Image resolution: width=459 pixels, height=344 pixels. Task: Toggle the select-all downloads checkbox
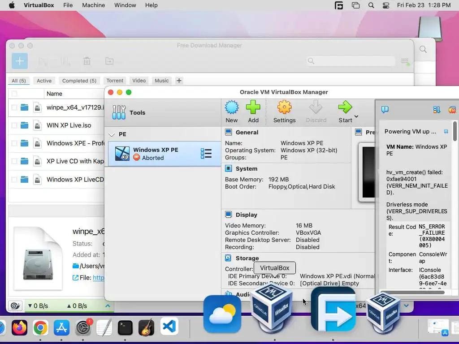tap(14, 94)
